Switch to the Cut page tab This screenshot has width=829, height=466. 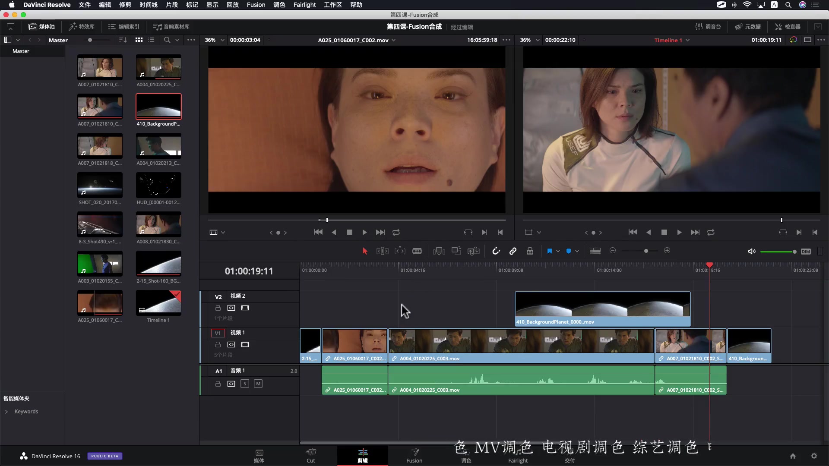click(x=311, y=456)
